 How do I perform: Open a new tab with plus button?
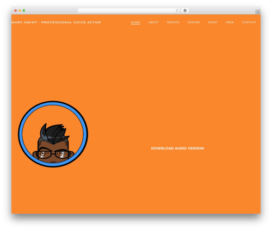point(258,12)
